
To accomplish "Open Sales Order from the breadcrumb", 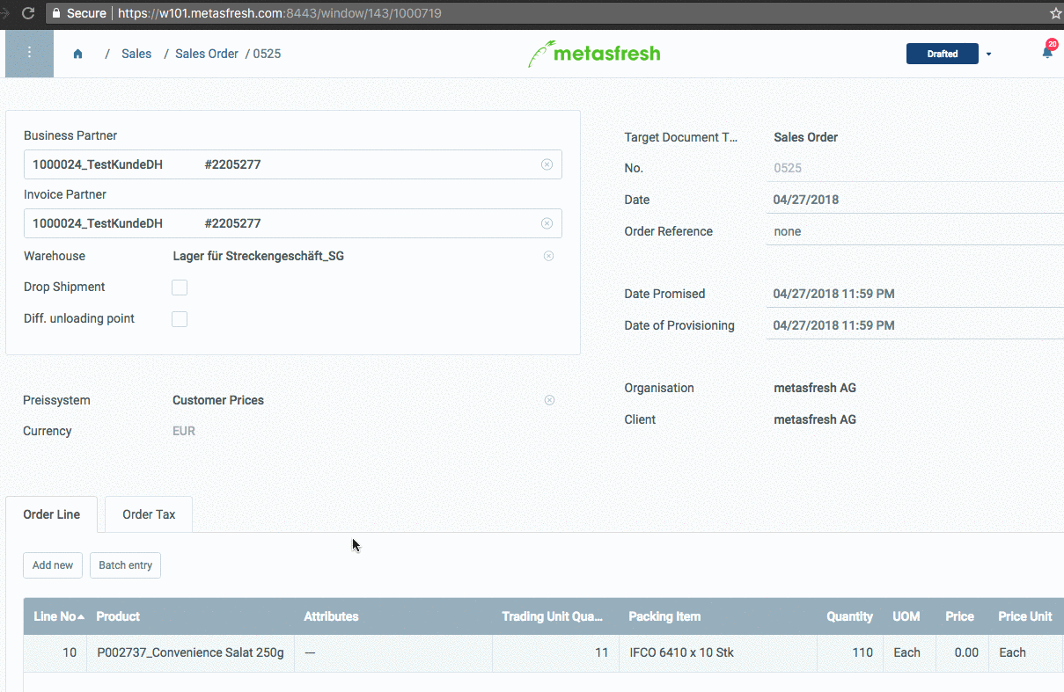I will (x=206, y=54).
